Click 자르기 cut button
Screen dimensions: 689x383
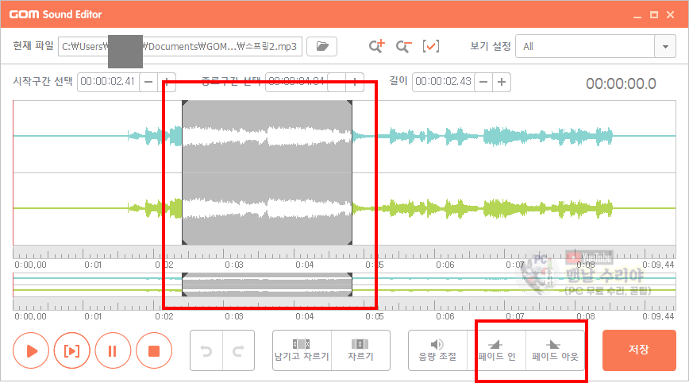click(x=360, y=350)
